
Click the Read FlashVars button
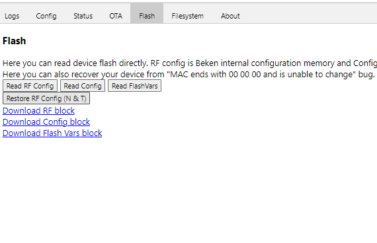tap(135, 86)
